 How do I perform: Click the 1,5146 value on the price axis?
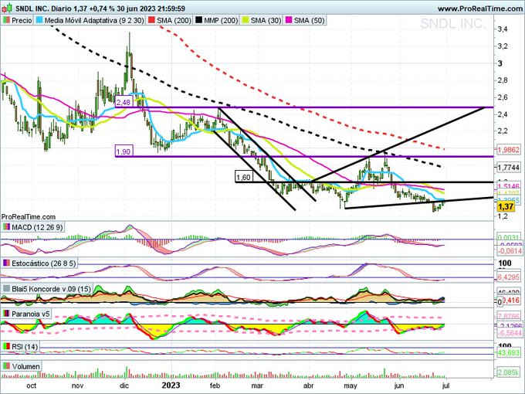point(509,186)
